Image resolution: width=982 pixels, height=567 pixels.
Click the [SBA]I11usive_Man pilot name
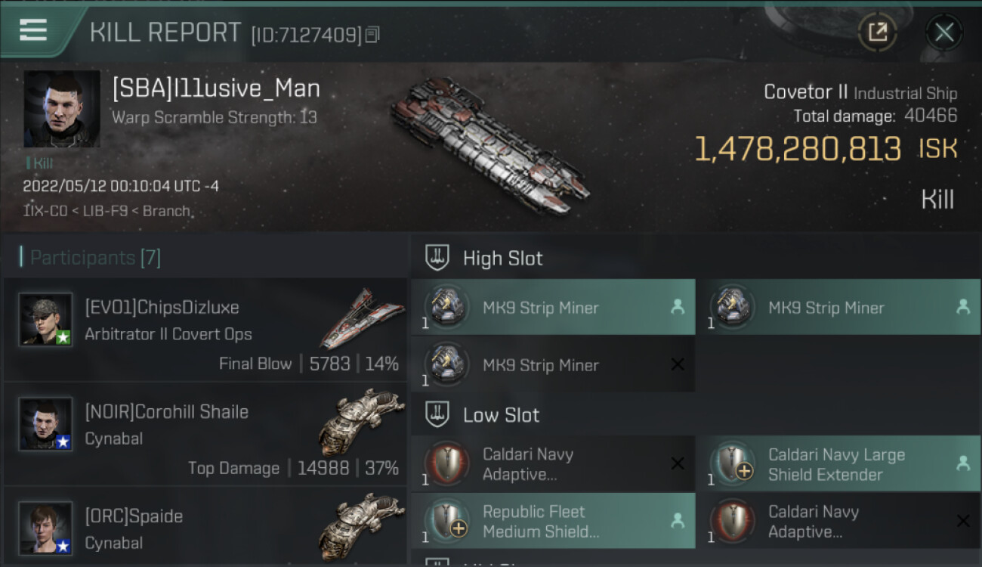216,89
